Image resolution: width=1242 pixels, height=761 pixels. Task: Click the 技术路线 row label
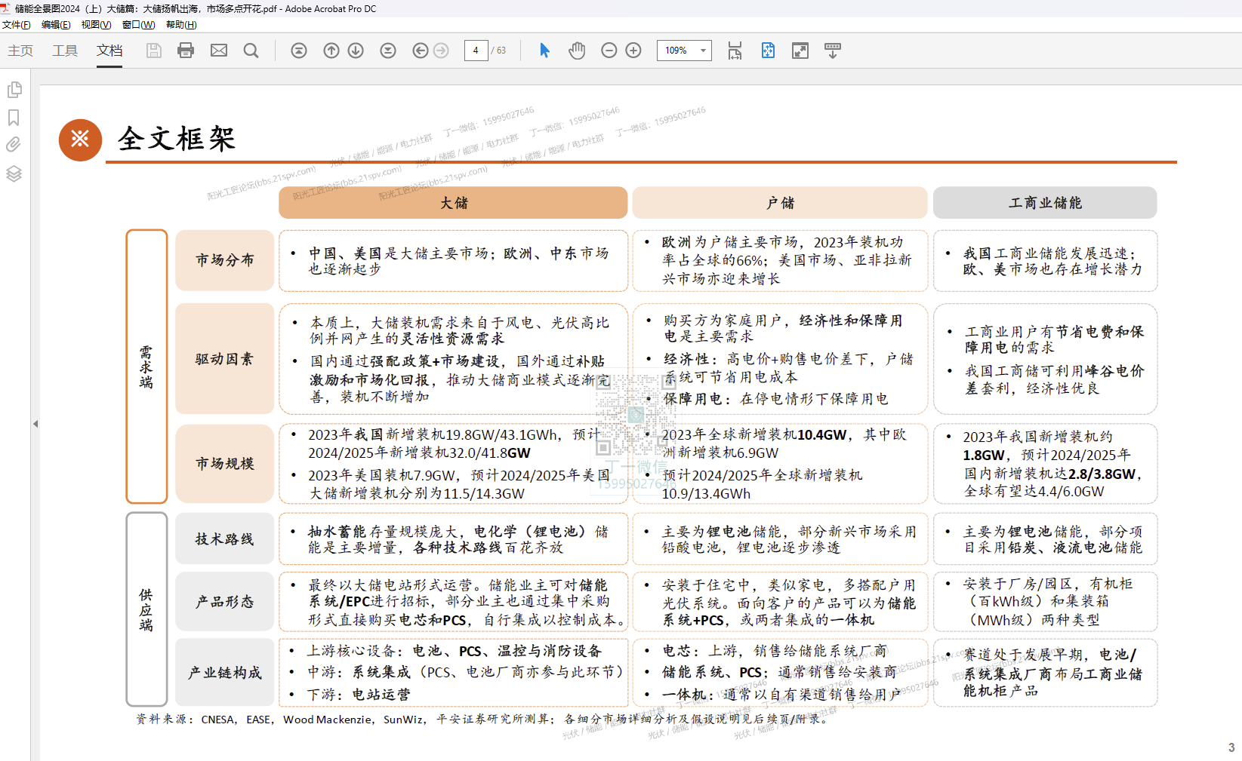225,539
